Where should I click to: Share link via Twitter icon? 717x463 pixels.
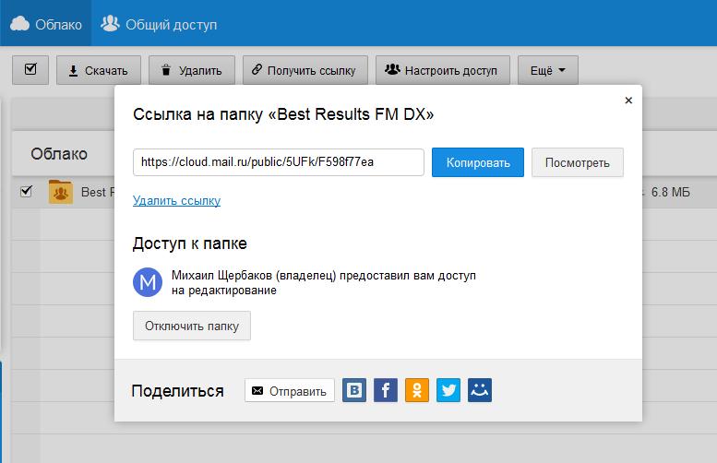click(448, 390)
